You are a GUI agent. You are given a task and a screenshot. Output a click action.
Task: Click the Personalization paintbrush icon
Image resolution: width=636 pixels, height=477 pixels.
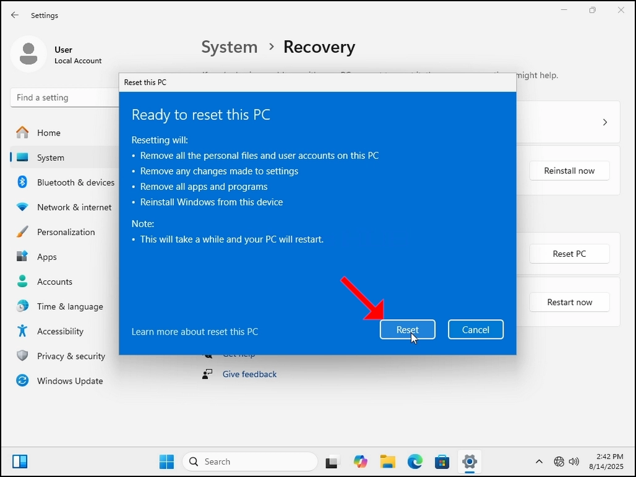[22, 231]
